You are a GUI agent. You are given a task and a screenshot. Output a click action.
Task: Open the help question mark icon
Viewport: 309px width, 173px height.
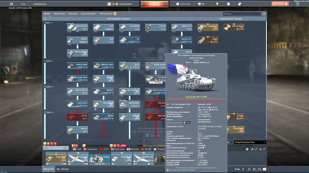click(x=298, y=4)
